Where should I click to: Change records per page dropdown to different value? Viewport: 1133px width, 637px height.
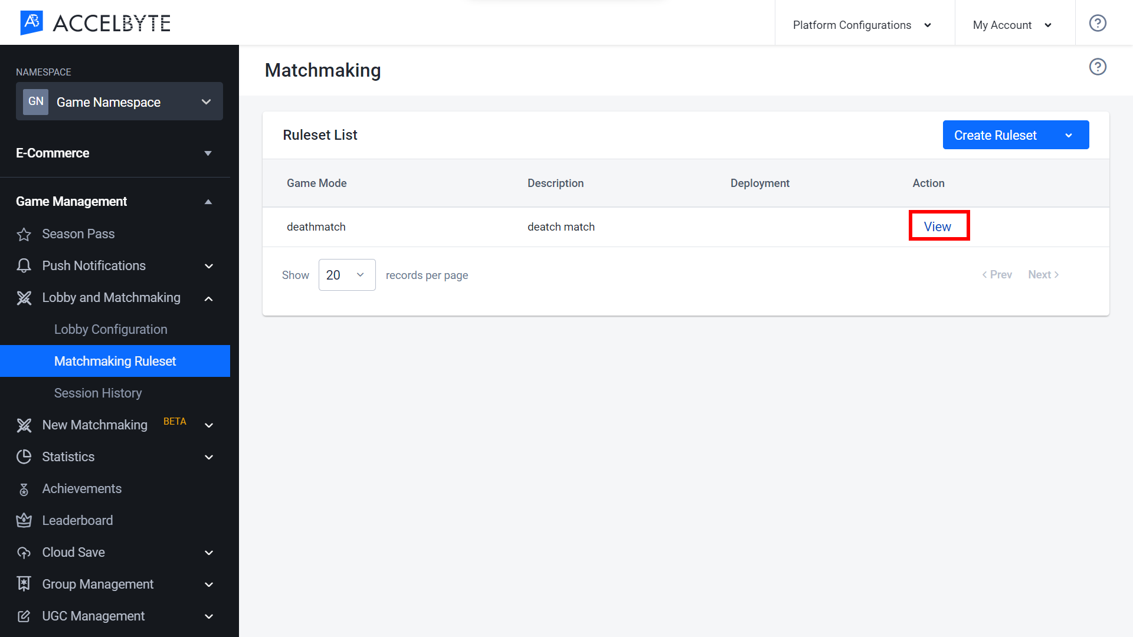[x=346, y=274]
